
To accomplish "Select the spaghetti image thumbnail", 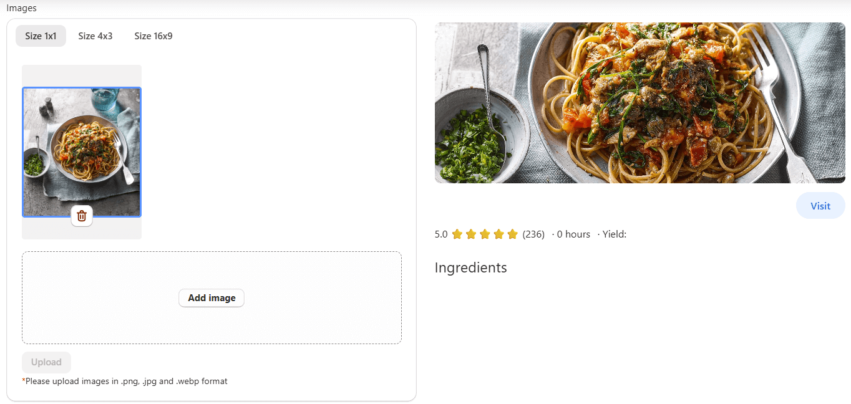I will point(81,151).
